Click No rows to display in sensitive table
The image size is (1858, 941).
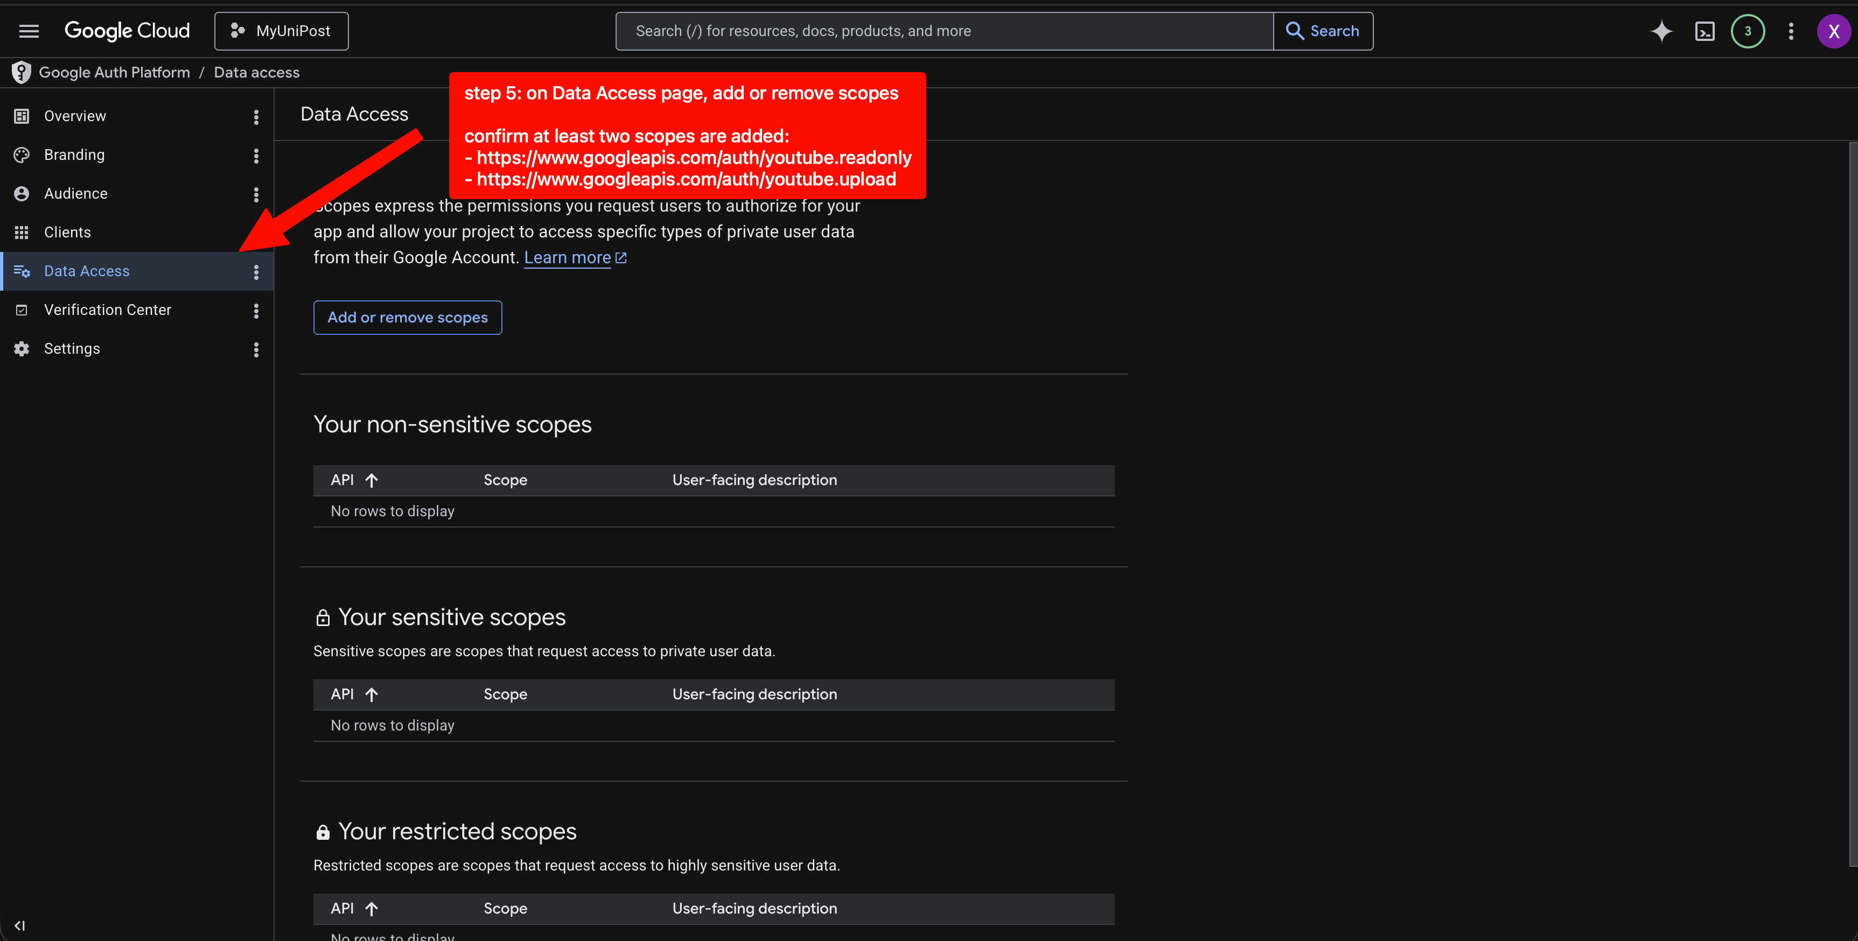(393, 726)
